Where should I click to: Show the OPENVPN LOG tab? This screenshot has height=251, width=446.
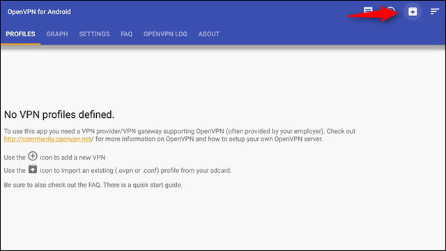coord(165,34)
